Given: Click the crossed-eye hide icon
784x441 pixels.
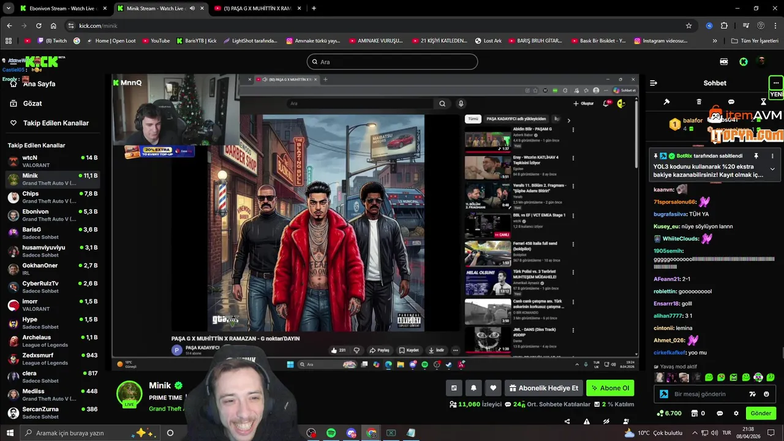Looking at the screenshot, I should point(606,421).
